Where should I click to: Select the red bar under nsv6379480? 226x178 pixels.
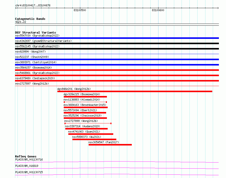(117, 81)
